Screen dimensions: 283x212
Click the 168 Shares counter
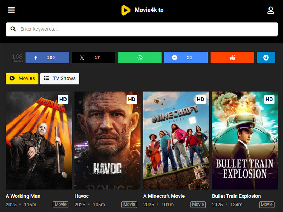click(x=17, y=58)
